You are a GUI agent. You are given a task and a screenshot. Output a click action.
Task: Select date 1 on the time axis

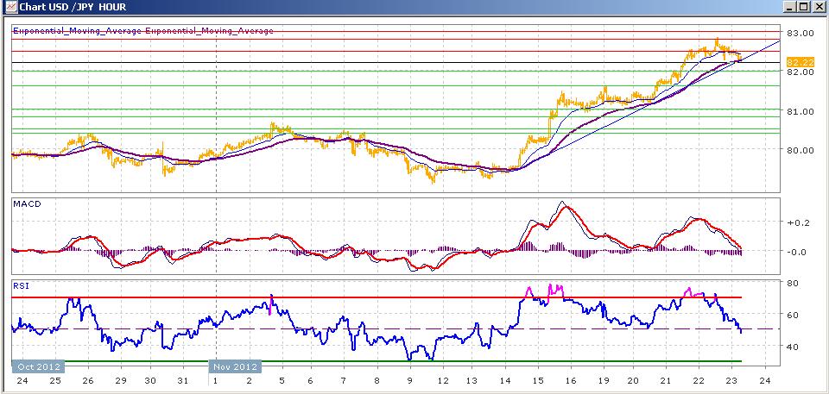(215, 380)
